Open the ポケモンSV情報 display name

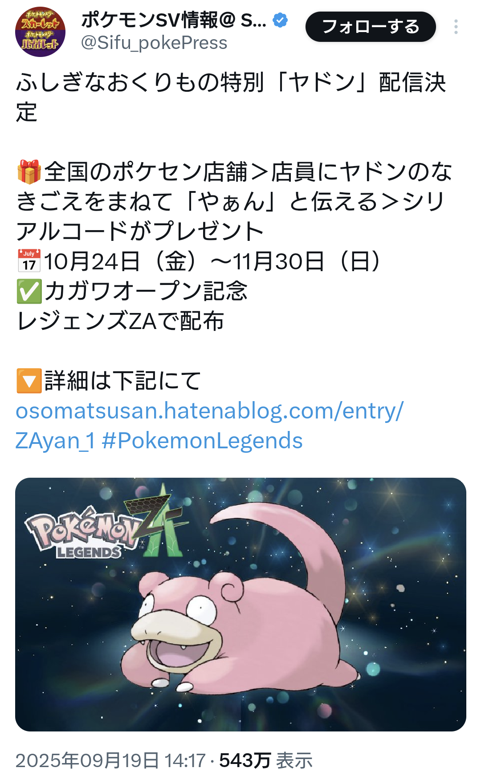174,20
